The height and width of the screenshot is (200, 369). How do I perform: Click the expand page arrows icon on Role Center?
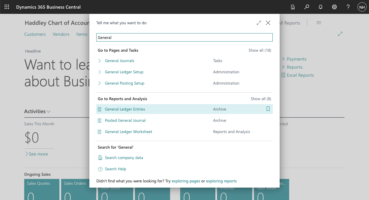tap(340, 34)
